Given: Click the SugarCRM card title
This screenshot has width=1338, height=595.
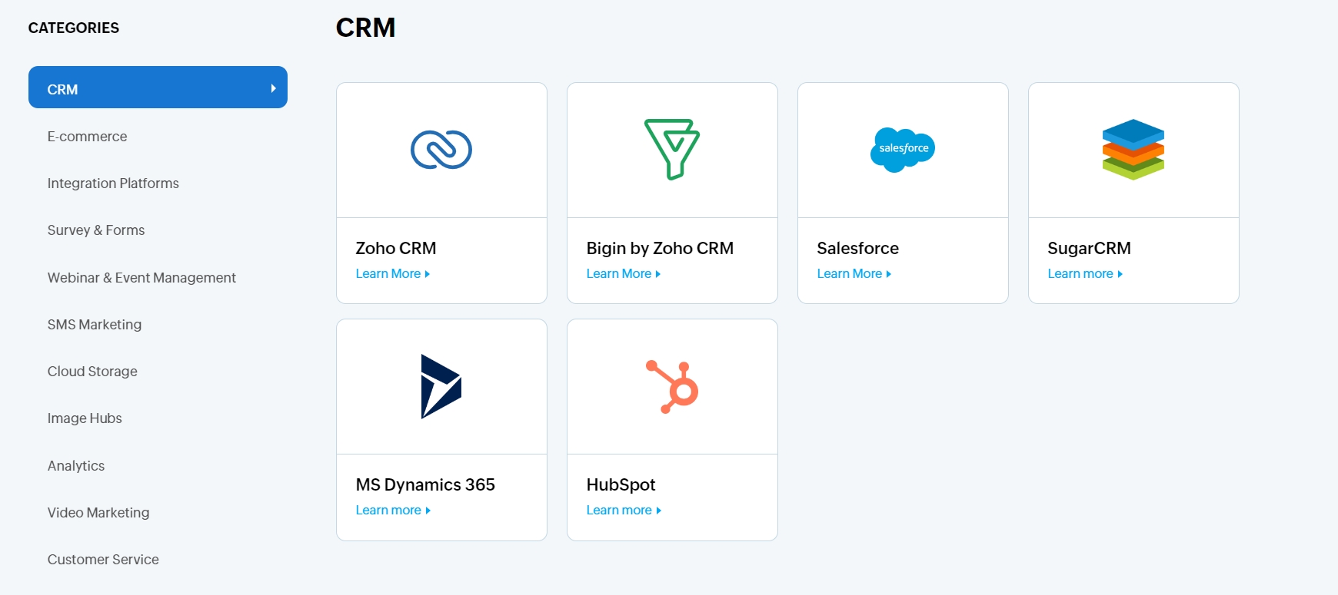Looking at the screenshot, I should (x=1089, y=249).
